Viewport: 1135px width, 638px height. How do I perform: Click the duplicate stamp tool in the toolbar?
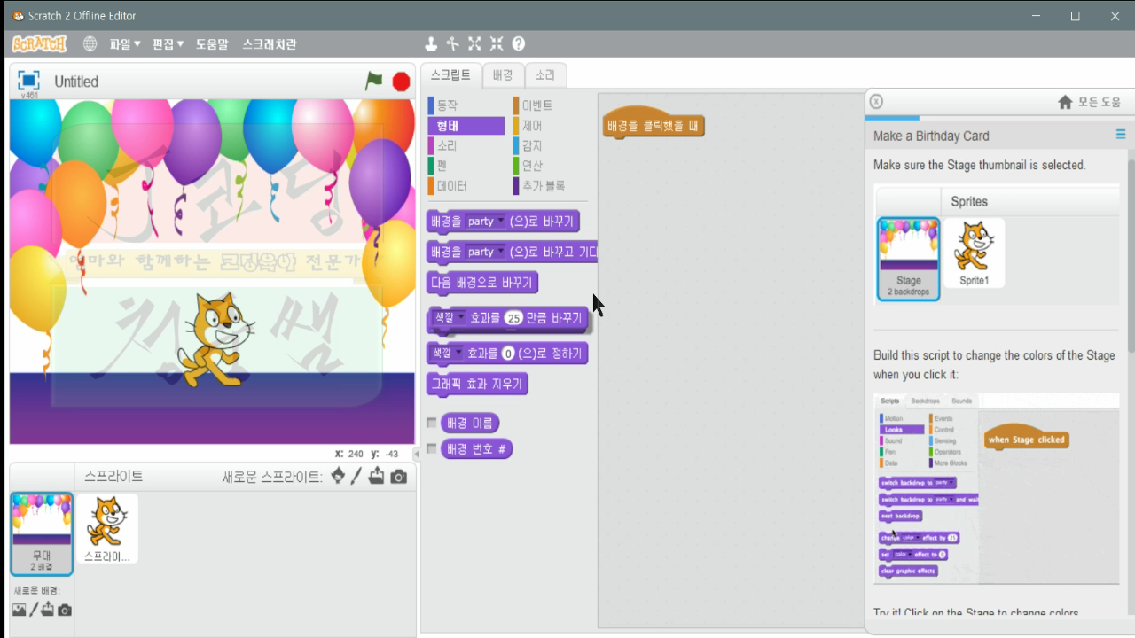(432, 43)
